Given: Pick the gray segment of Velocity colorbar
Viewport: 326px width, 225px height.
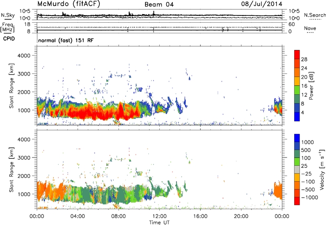Looking at the screenshot, I should pos(297,170).
